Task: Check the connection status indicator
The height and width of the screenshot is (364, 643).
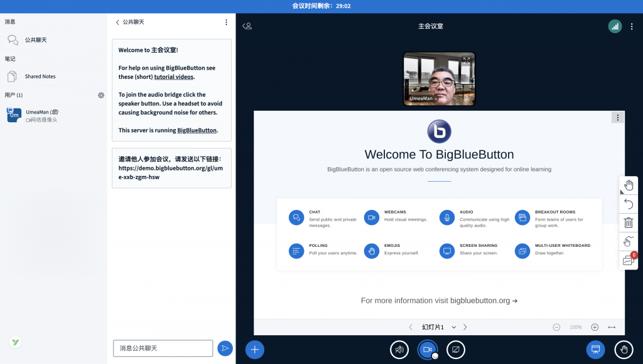Action: (616, 26)
